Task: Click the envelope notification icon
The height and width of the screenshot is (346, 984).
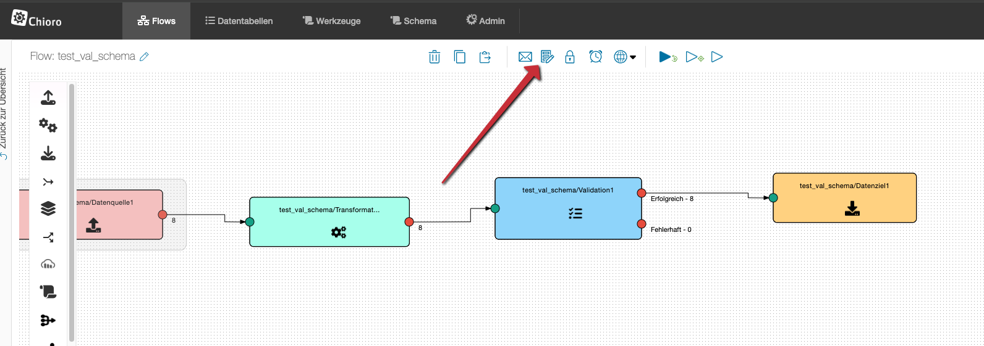Action: tap(525, 57)
